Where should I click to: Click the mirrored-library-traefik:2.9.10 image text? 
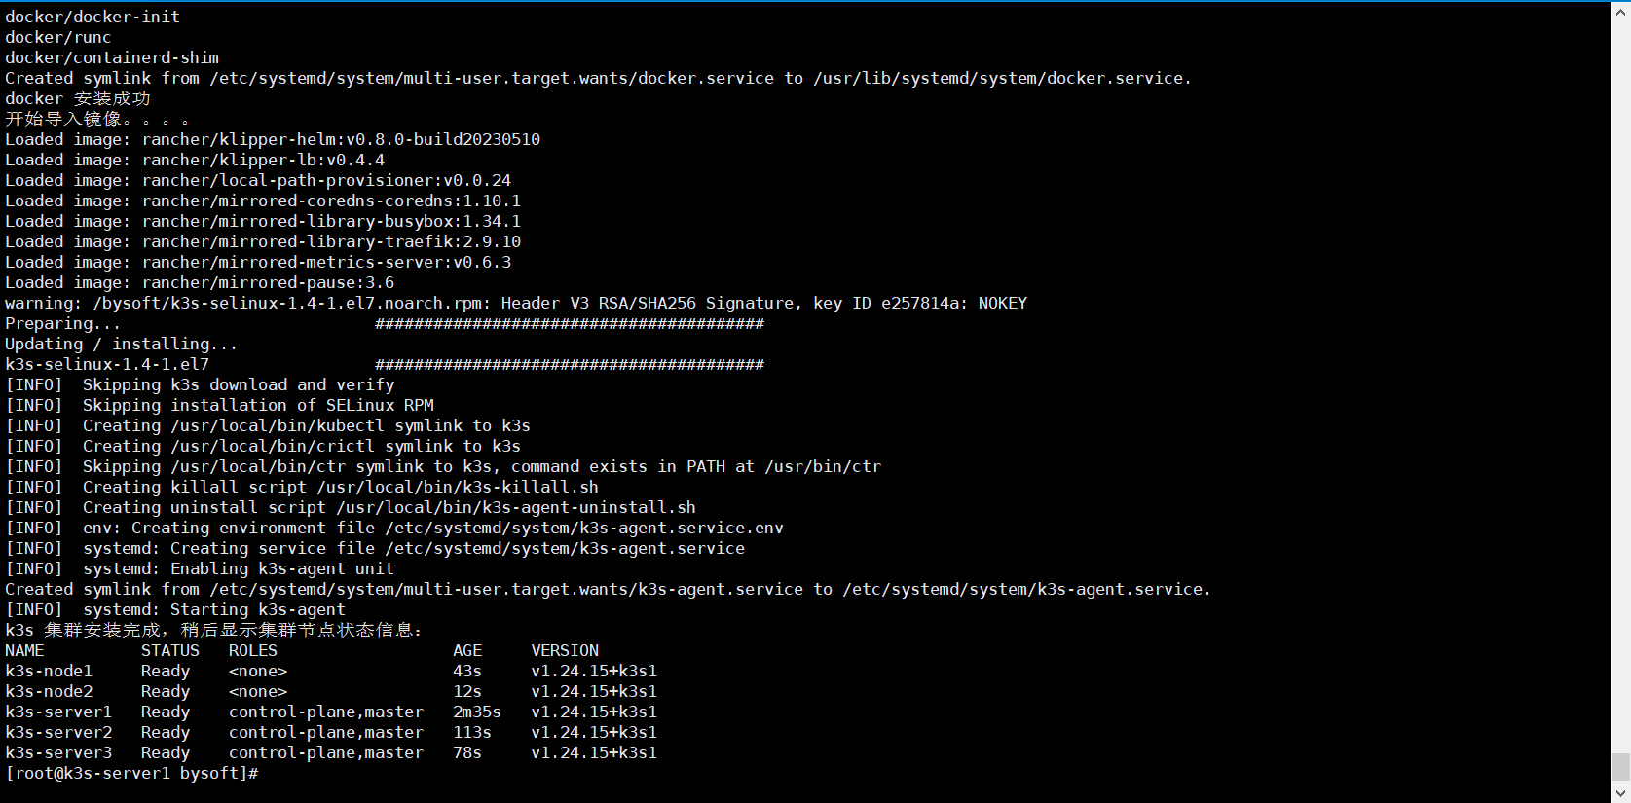pyautogui.click(x=331, y=241)
